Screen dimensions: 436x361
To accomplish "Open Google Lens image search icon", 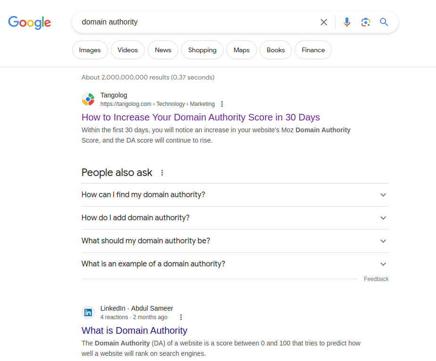I will [x=366, y=22].
